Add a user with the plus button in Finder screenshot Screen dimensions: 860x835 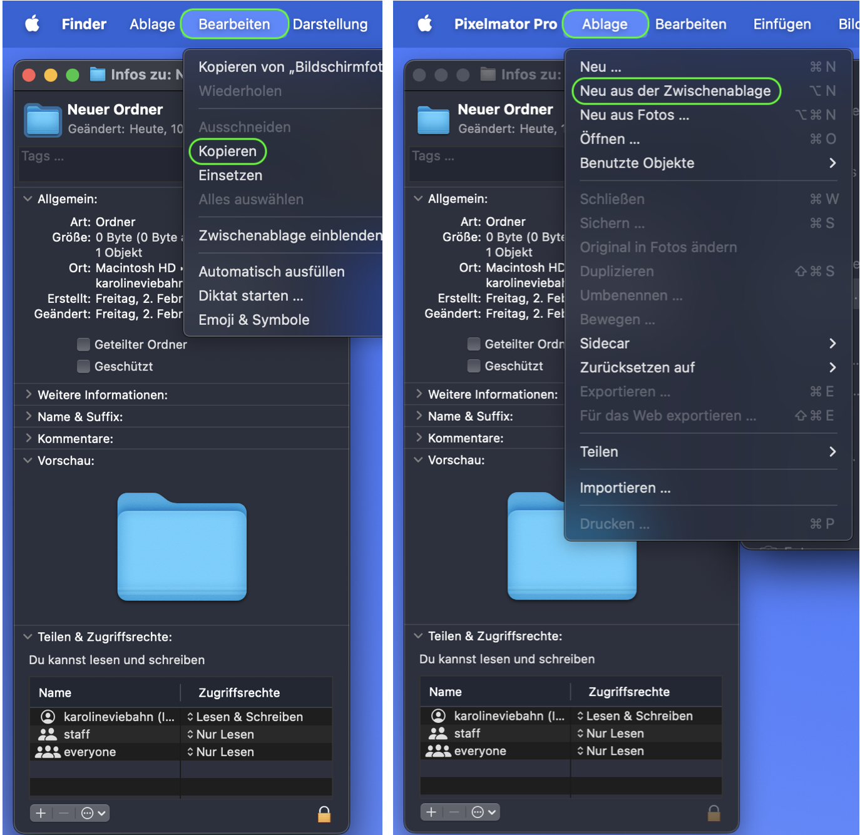pos(41,813)
